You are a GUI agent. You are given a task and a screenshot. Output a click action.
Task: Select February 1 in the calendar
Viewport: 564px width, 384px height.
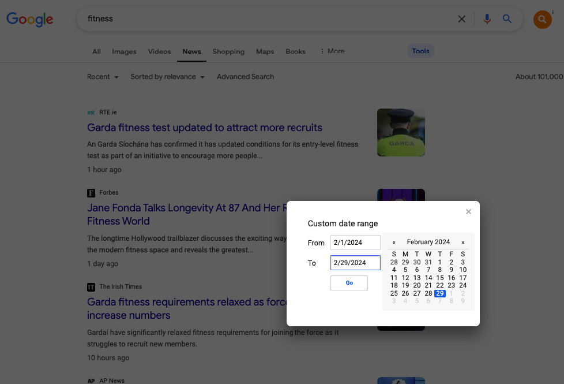[440, 262]
